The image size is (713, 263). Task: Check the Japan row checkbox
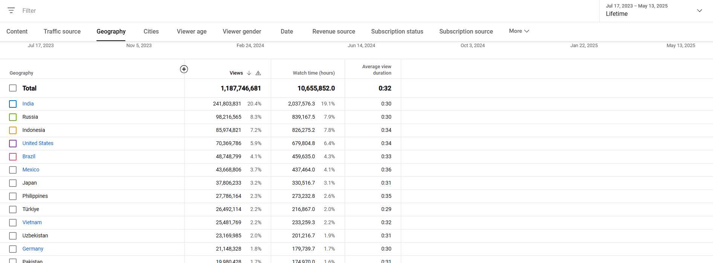tap(13, 183)
